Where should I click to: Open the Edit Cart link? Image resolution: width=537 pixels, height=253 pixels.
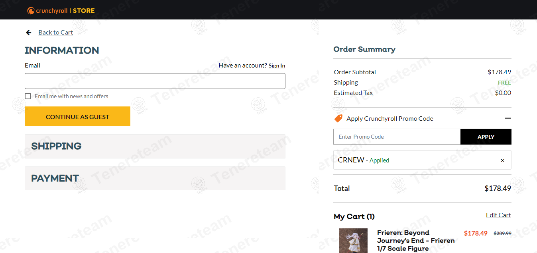click(498, 215)
